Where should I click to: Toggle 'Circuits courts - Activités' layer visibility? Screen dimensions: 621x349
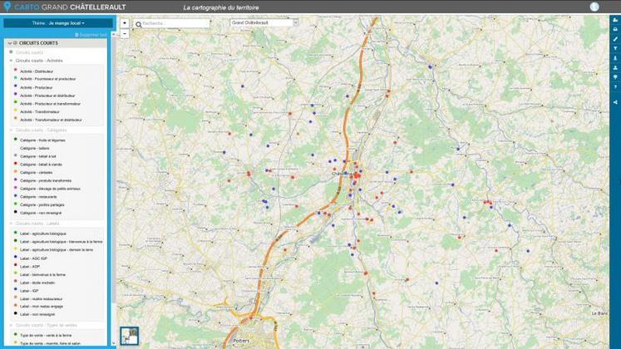12,61
